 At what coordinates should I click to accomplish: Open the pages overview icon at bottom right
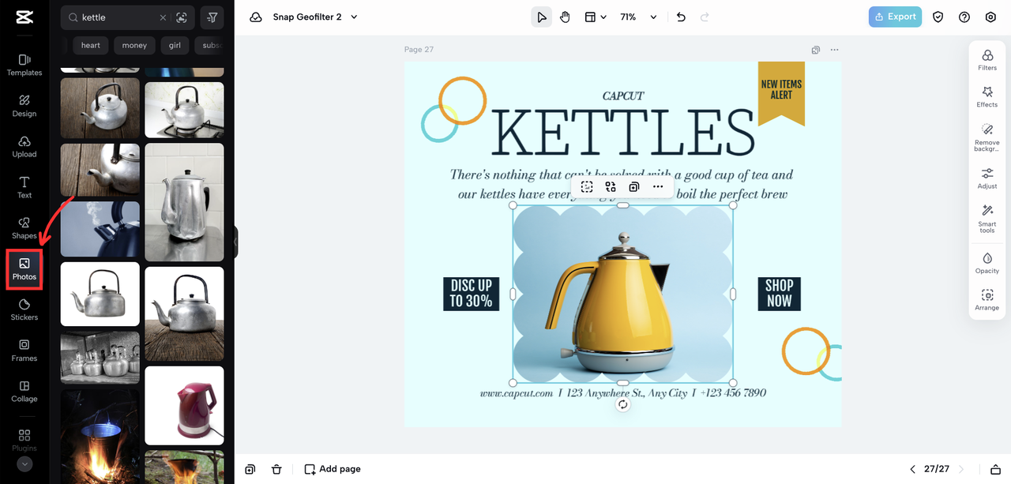click(x=995, y=469)
